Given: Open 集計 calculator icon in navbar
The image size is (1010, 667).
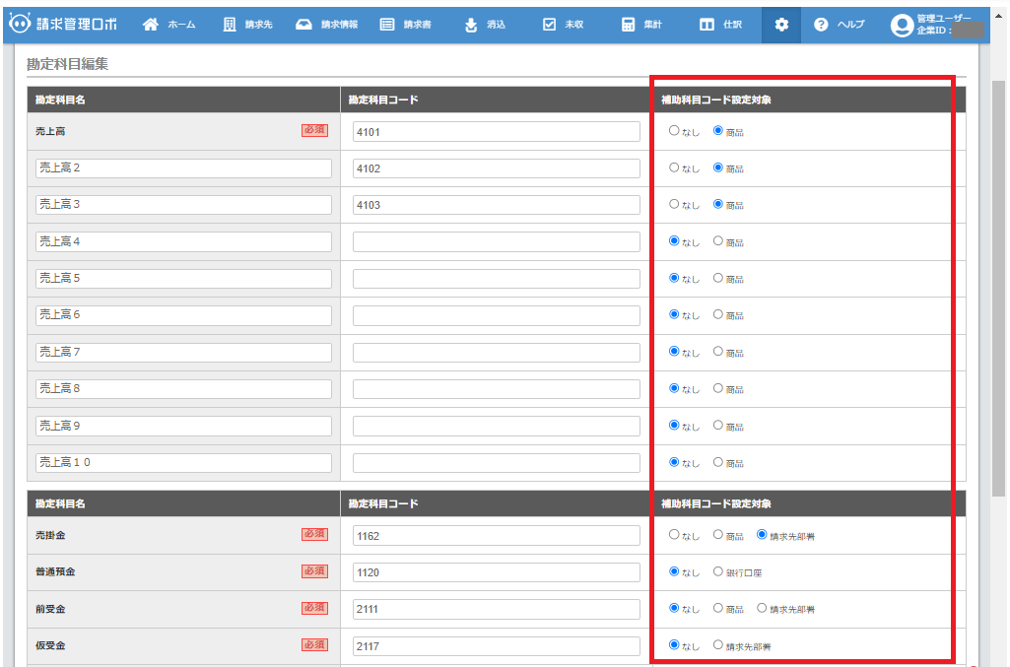Looking at the screenshot, I should 628,25.
